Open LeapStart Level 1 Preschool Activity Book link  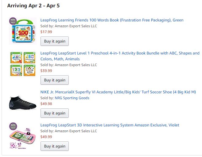pos(120,53)
